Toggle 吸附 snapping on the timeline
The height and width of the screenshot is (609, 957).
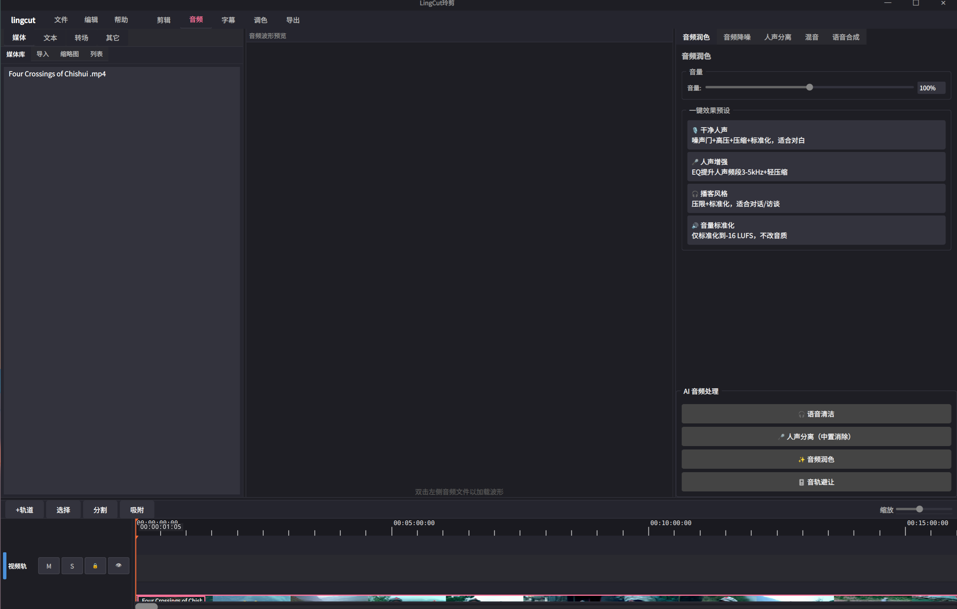click(137, 510)
